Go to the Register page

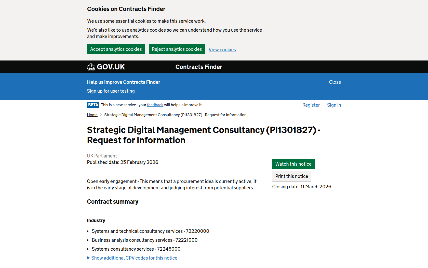click(x=311, y=105)
